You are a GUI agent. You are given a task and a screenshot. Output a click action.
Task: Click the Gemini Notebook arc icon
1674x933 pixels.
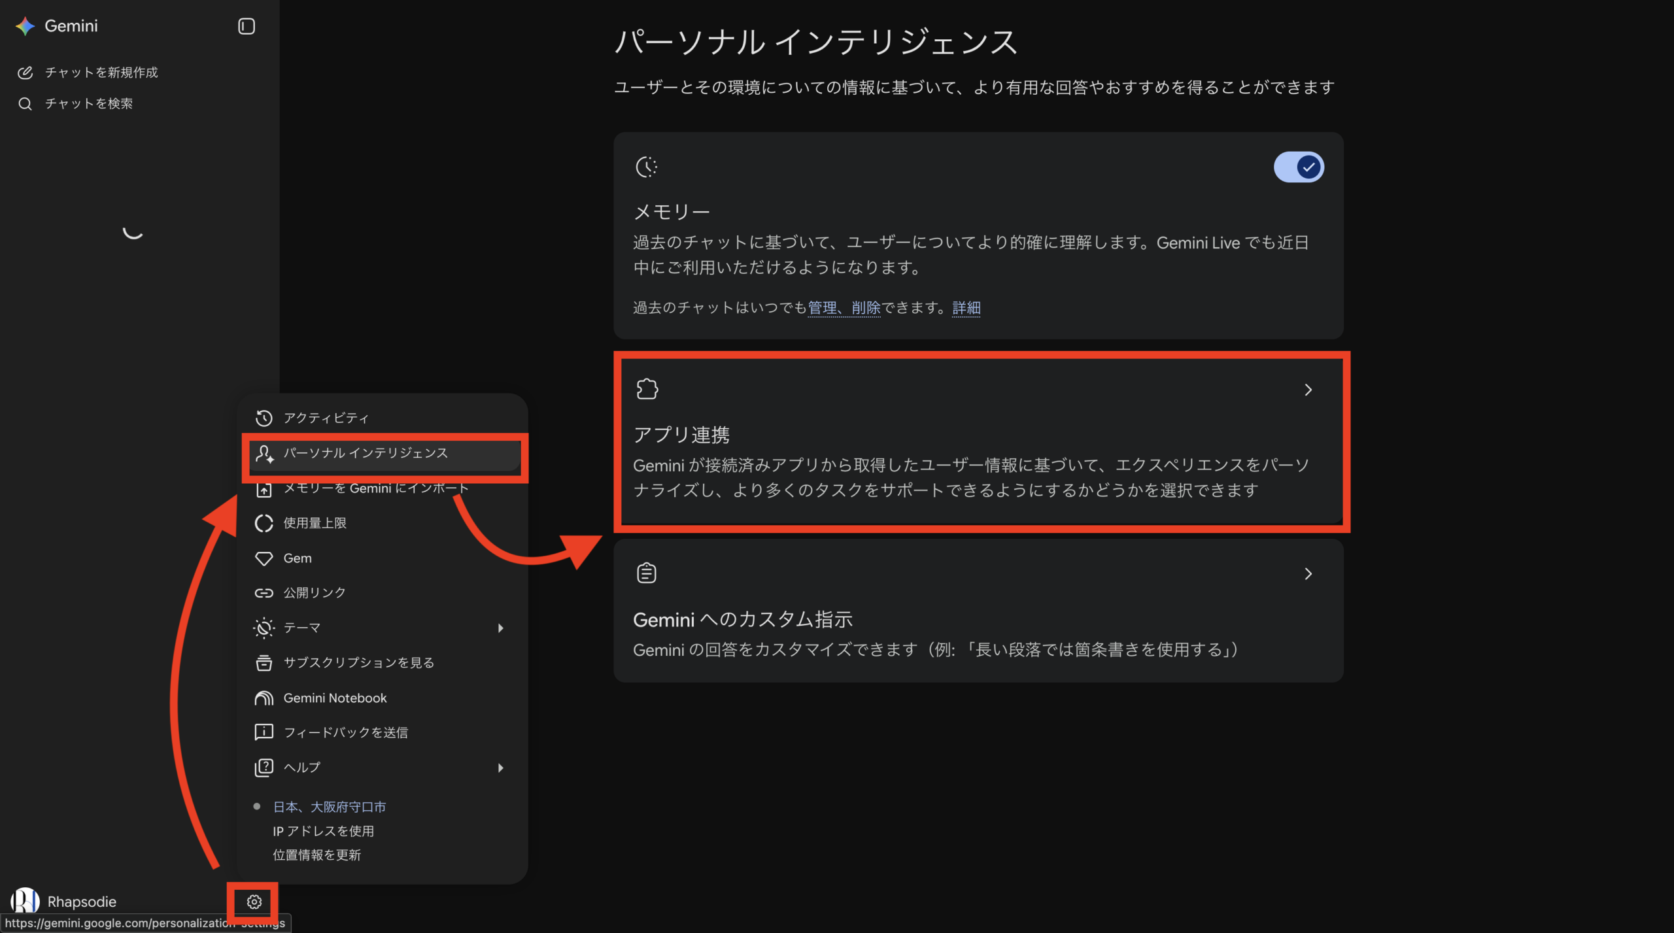point(264,698)
